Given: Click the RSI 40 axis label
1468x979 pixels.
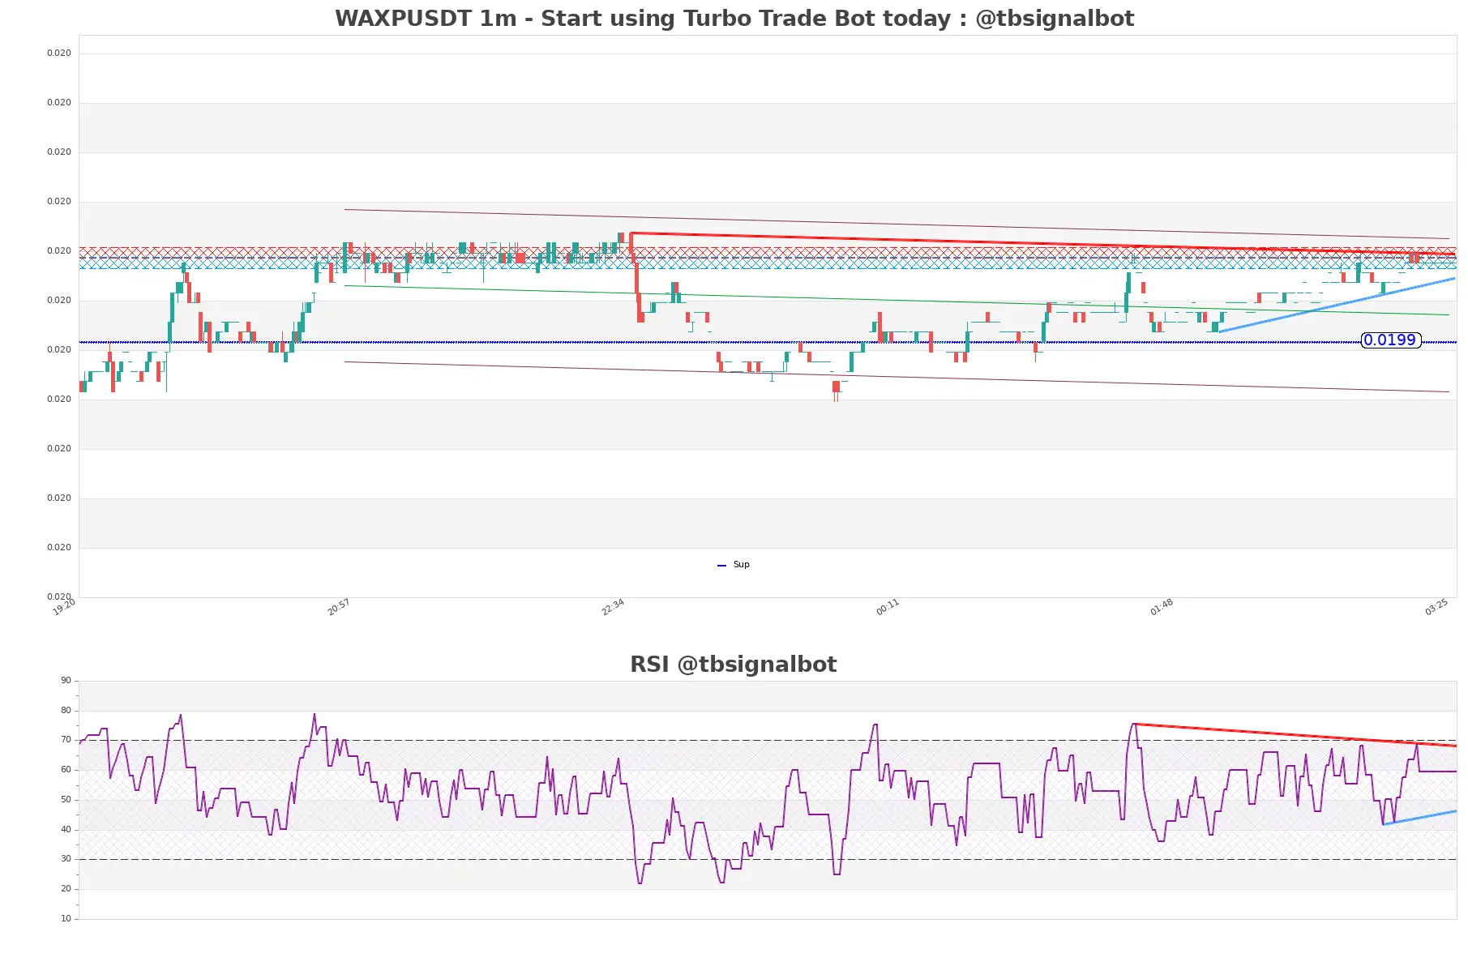Looking at the screenshot, I should pyautogui.click(x=66, y=830).
